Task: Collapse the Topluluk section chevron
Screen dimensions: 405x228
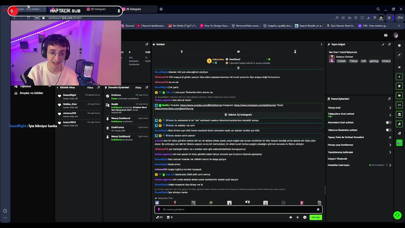Action: click(49, 86)
